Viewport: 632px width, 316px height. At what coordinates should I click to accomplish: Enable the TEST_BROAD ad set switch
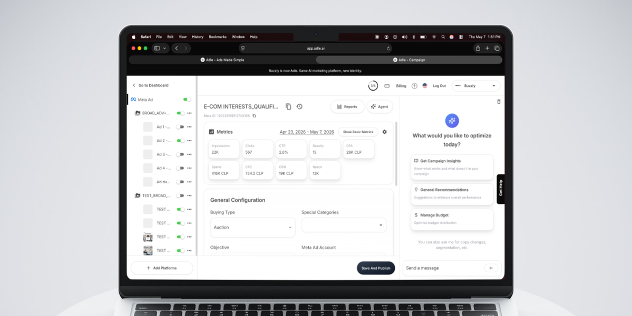point(180,195)
